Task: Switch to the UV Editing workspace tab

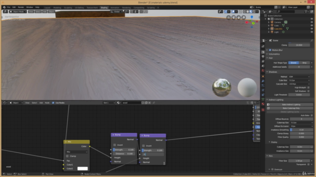Action: click(79, 8)
